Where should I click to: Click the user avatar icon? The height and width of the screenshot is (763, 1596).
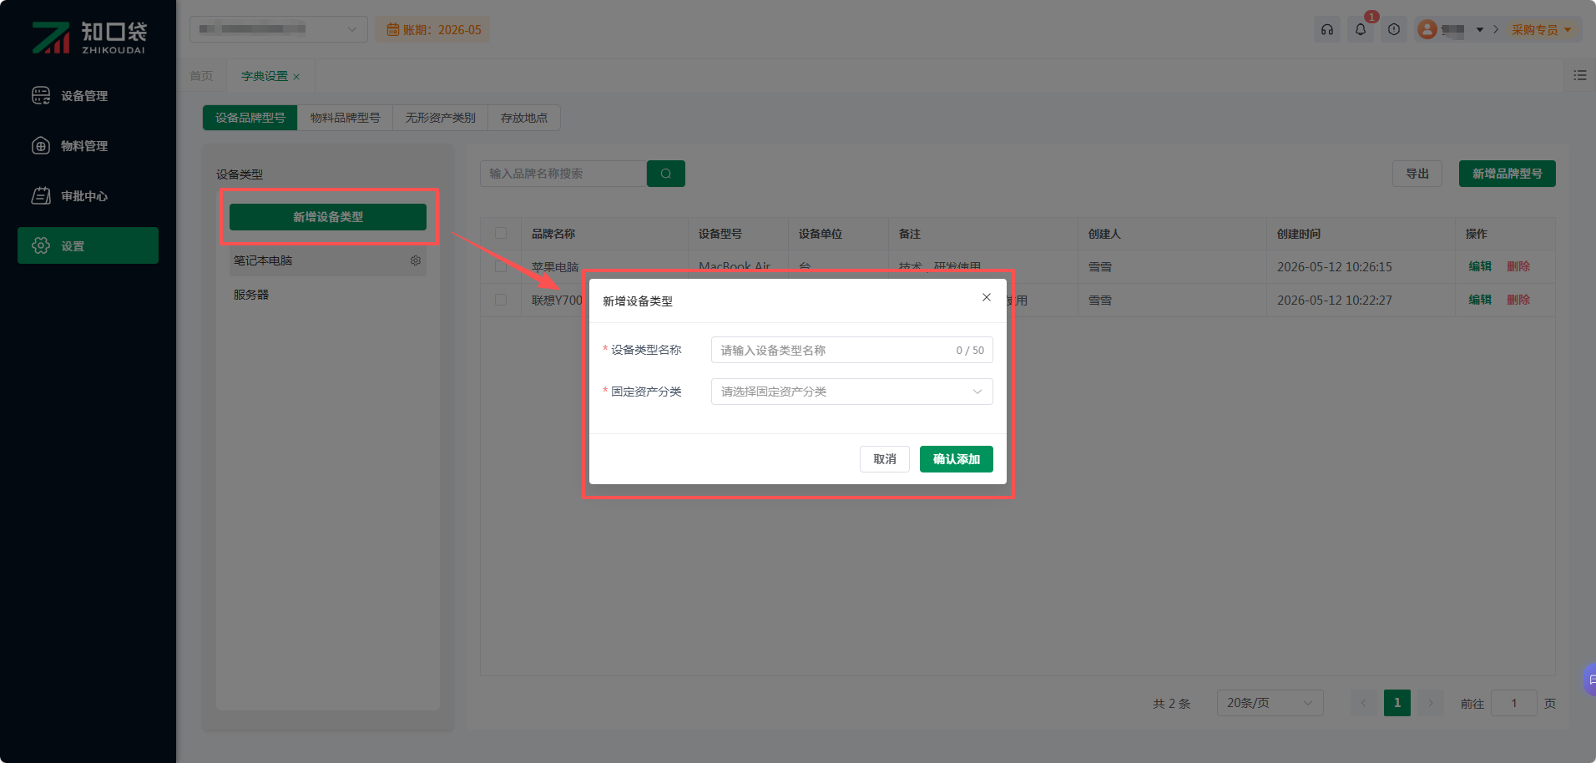1427,30
